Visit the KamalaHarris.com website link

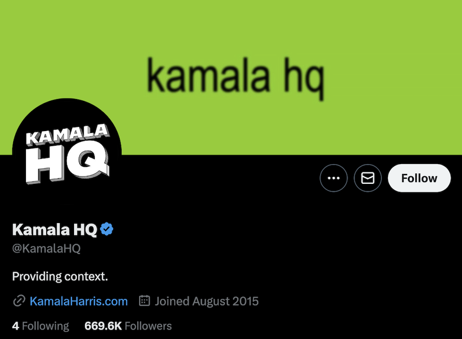[x=79, y=301]
